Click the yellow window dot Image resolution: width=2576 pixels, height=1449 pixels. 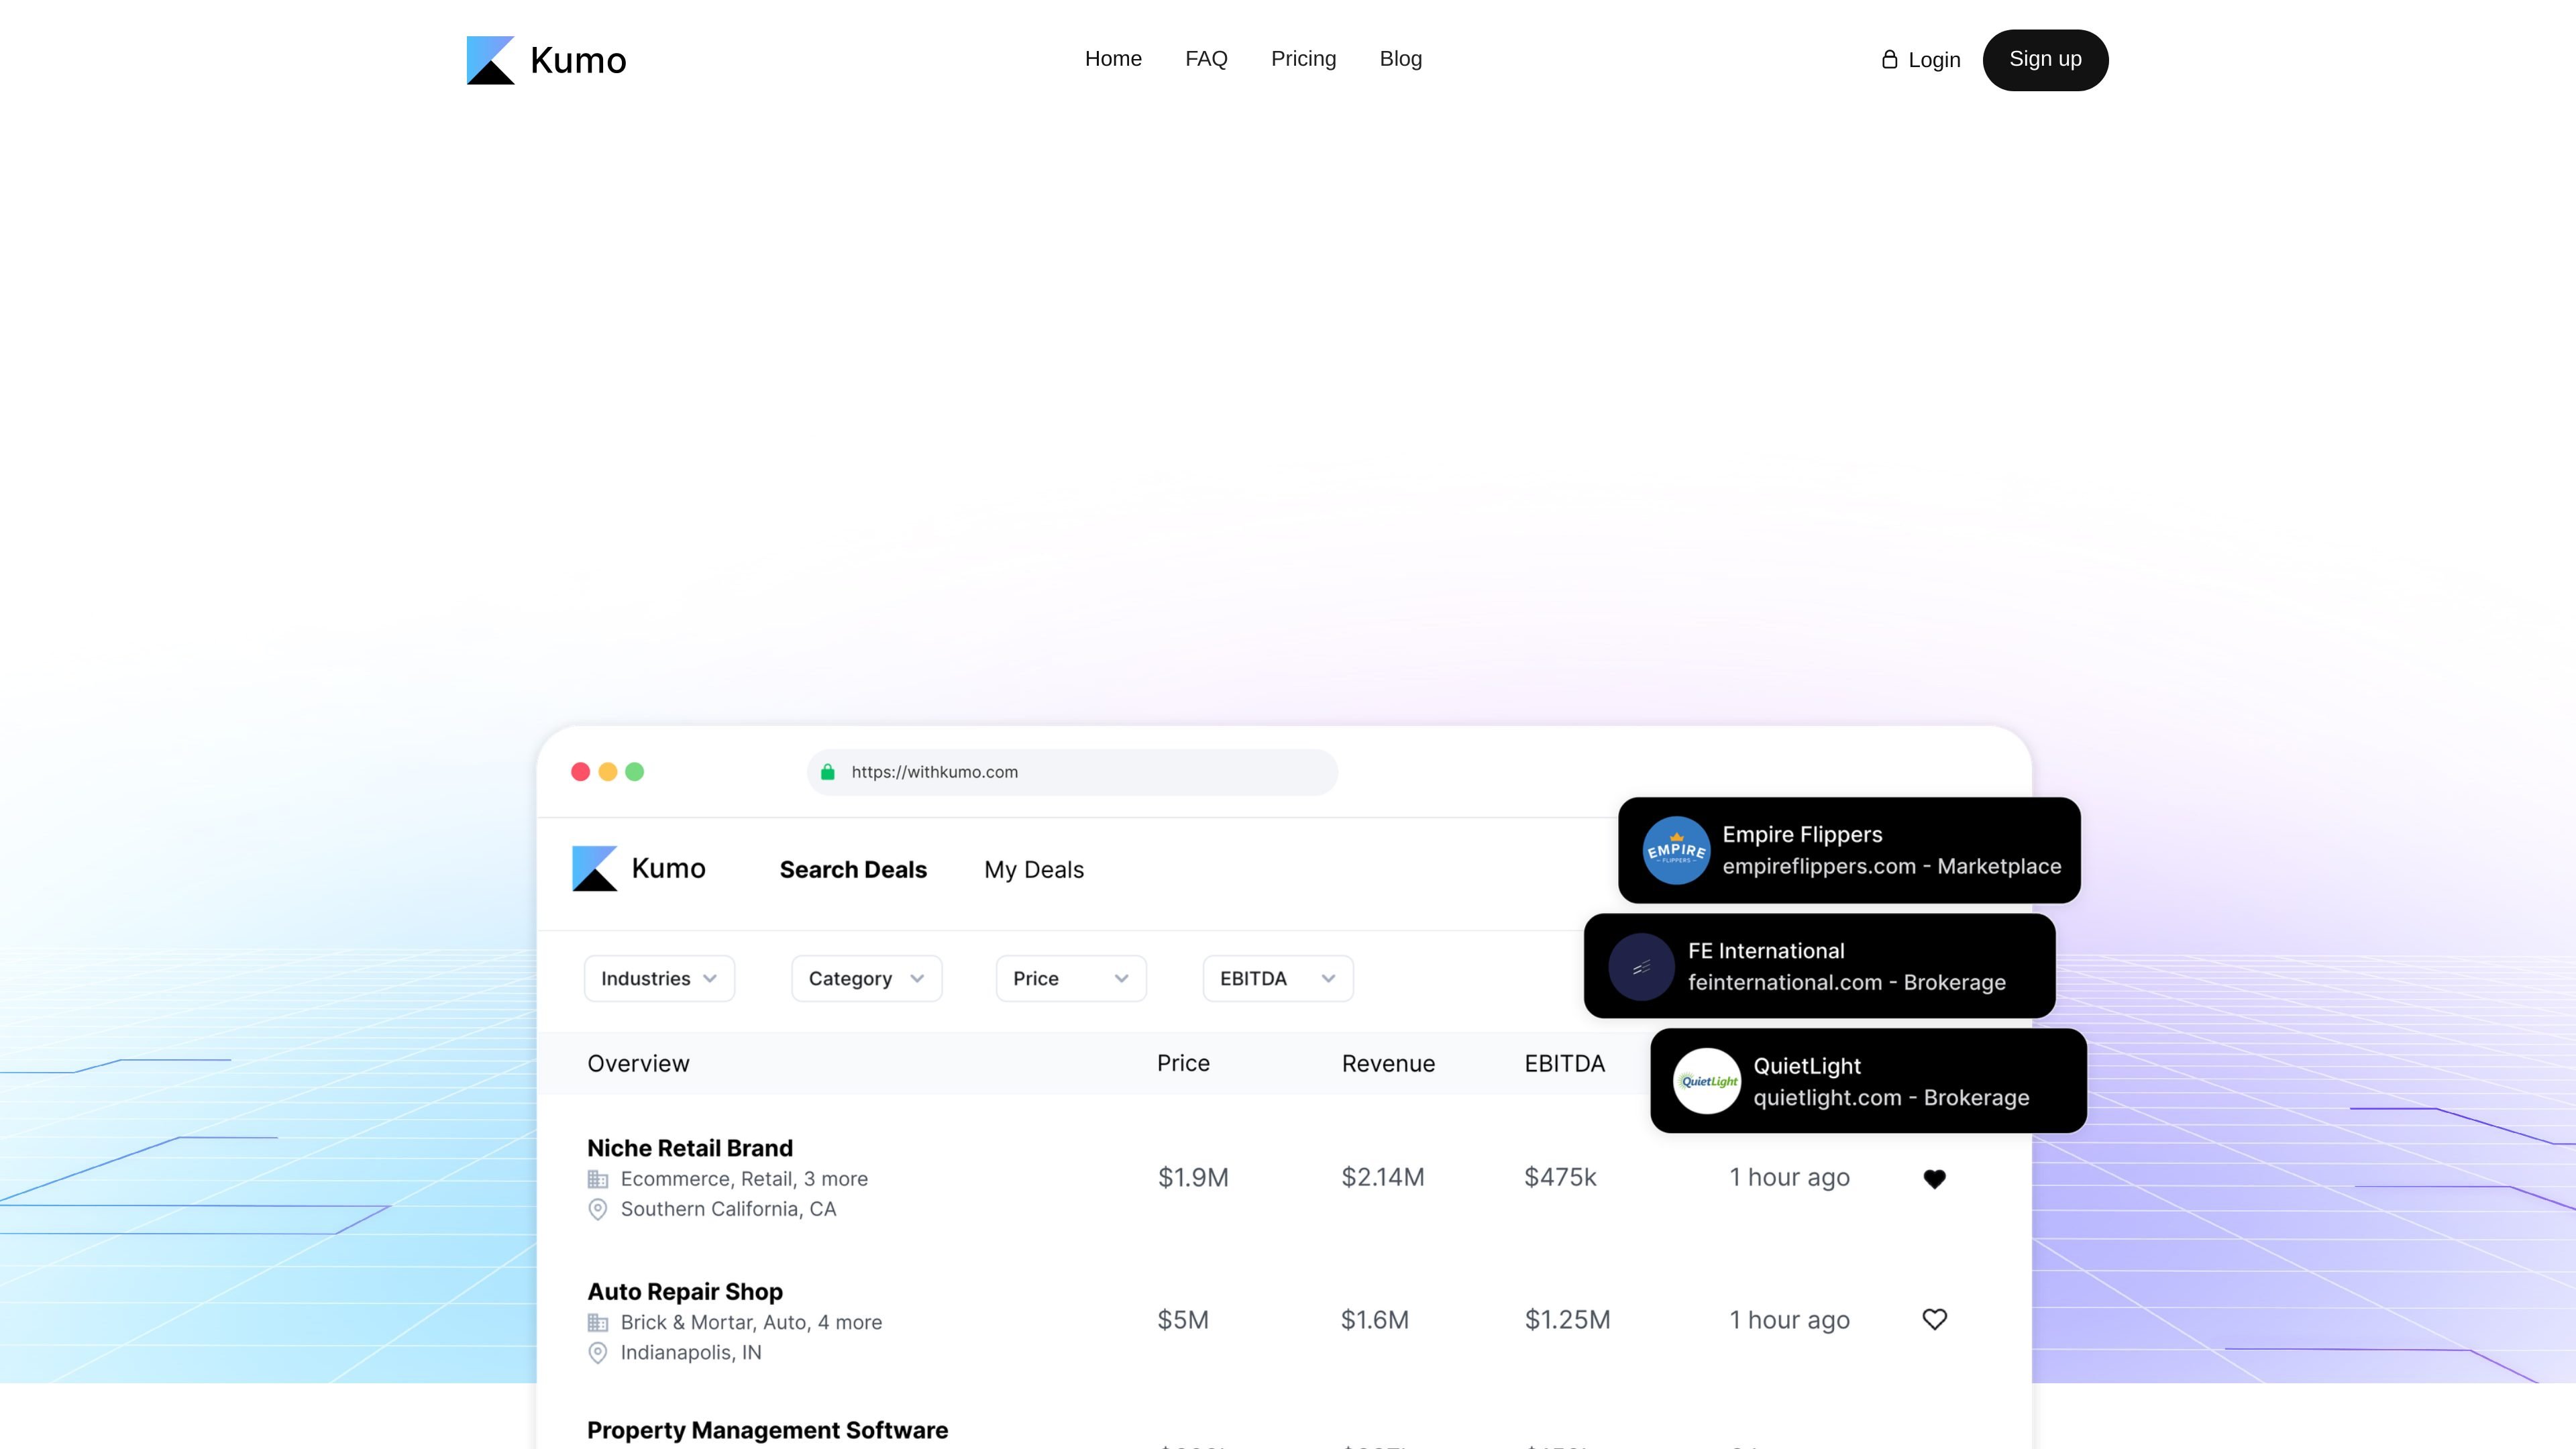click(x=608, y=772)
